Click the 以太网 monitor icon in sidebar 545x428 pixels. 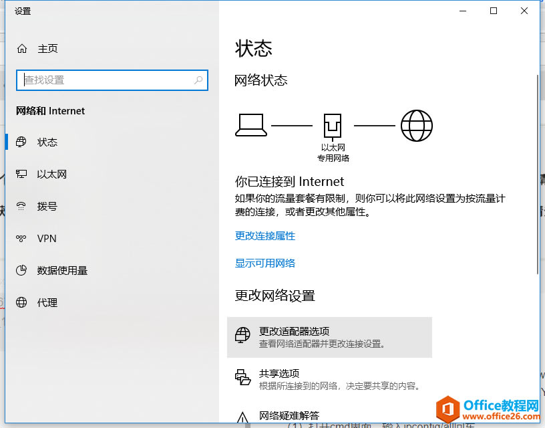(x=21, y=174)
